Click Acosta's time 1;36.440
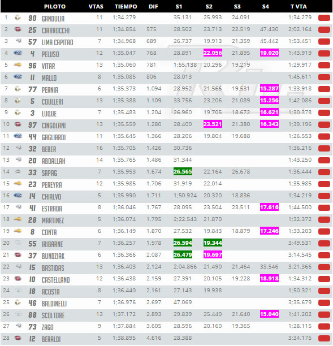The height and width of the screenshot is (346, 333). point(124,291)
